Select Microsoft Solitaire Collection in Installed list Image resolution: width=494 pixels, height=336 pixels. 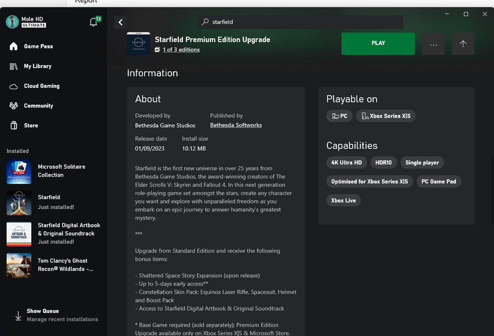(54, 172)
